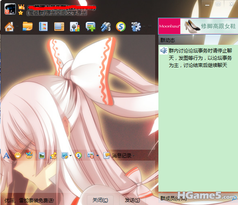Screen dimensions: 238x205
Task: Open group settings gear icon
Action: 136,27
